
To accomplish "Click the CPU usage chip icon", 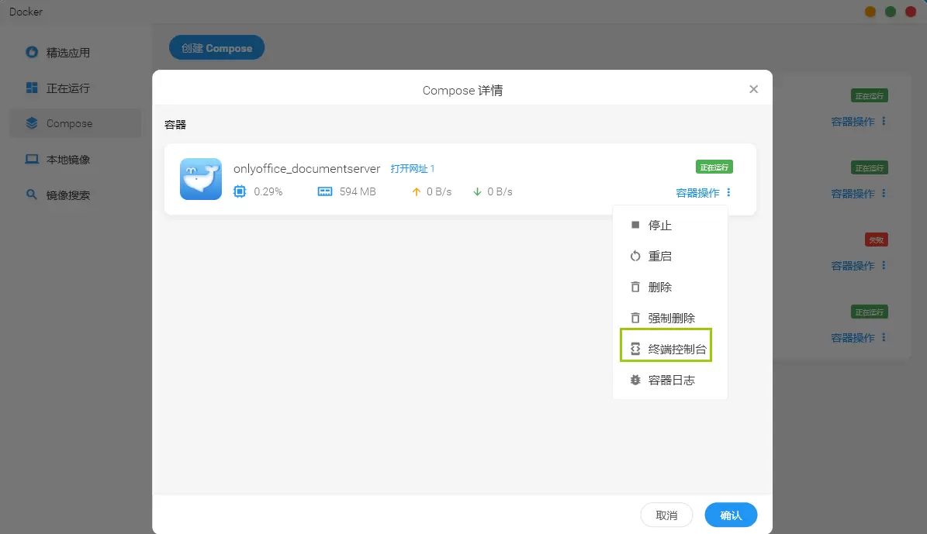I will (240, 191).
